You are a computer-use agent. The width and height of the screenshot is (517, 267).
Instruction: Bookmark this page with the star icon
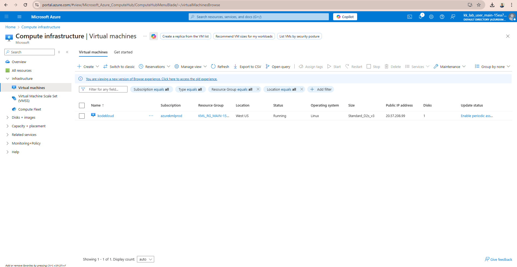tap(479, 5)
